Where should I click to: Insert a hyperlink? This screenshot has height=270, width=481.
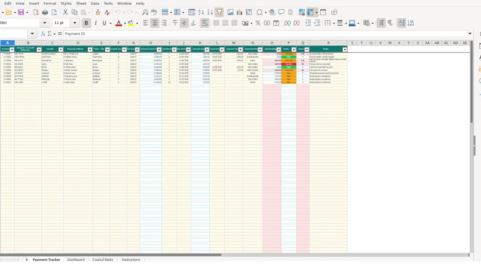pyautogui.click(x=272, y=12)
